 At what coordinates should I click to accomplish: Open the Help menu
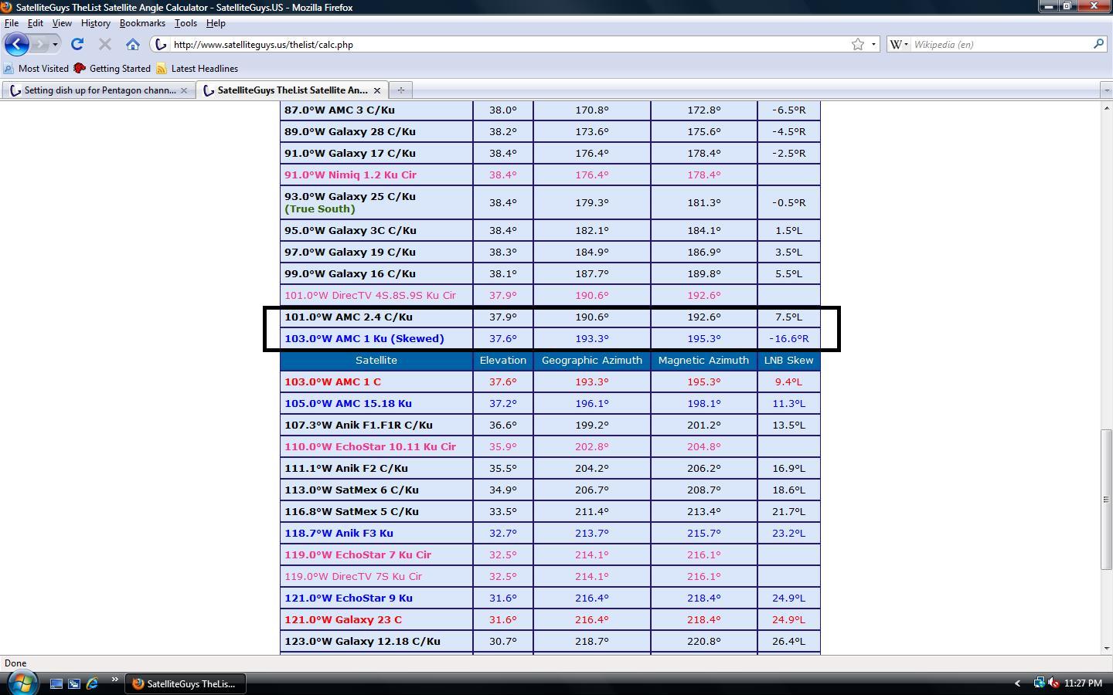tap(216, 23)
